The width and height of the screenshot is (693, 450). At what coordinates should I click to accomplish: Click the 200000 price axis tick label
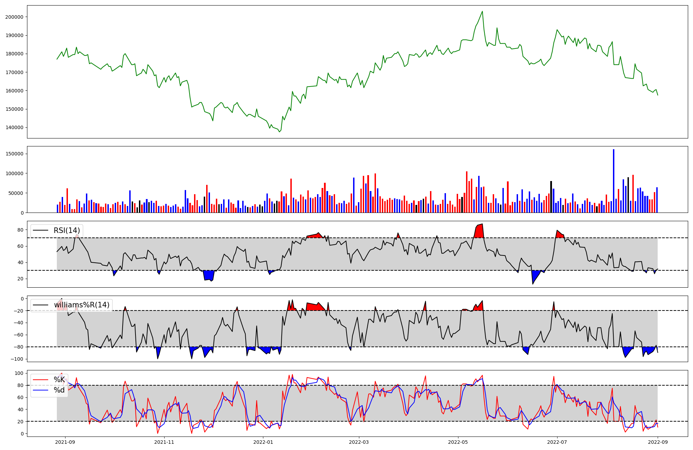point(14,17)
